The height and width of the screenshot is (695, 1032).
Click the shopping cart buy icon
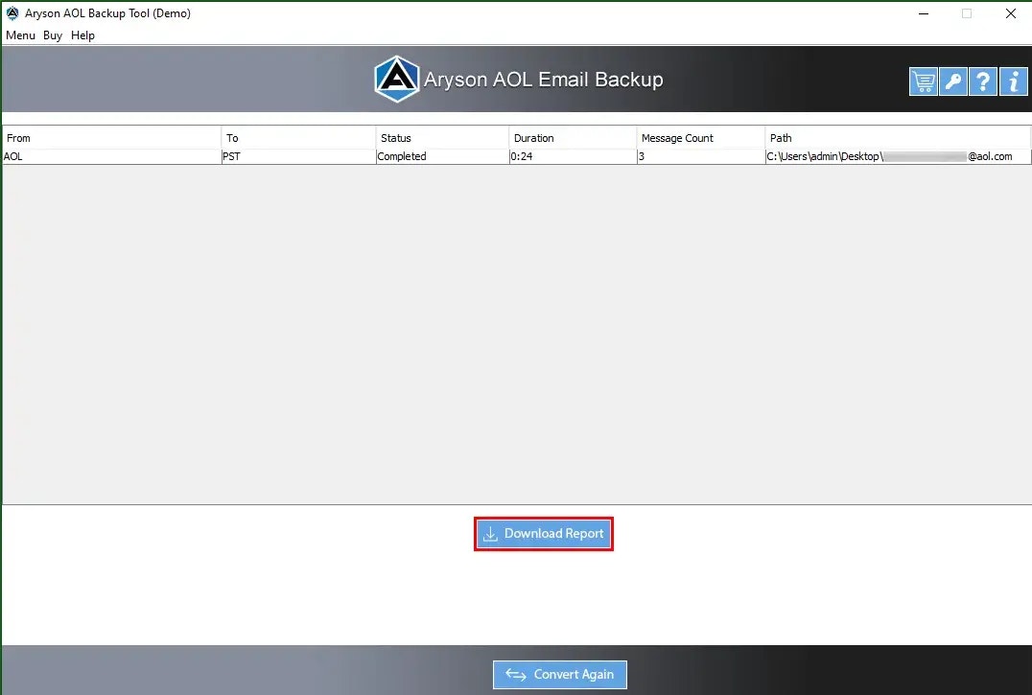(x=923, y=81)
